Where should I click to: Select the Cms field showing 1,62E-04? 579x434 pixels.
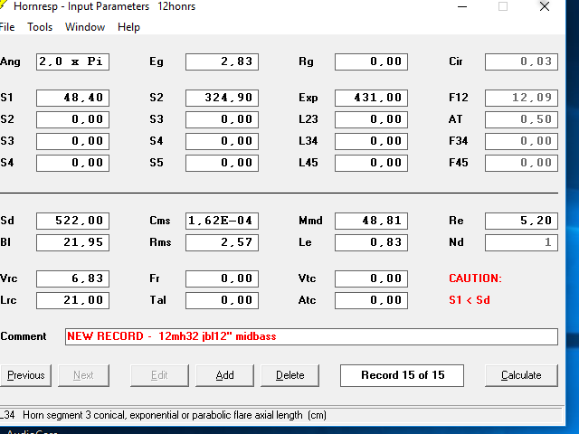click(x=222, y=221)
